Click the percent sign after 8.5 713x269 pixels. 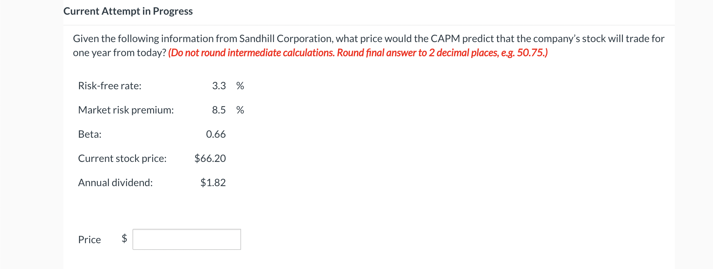240,110
